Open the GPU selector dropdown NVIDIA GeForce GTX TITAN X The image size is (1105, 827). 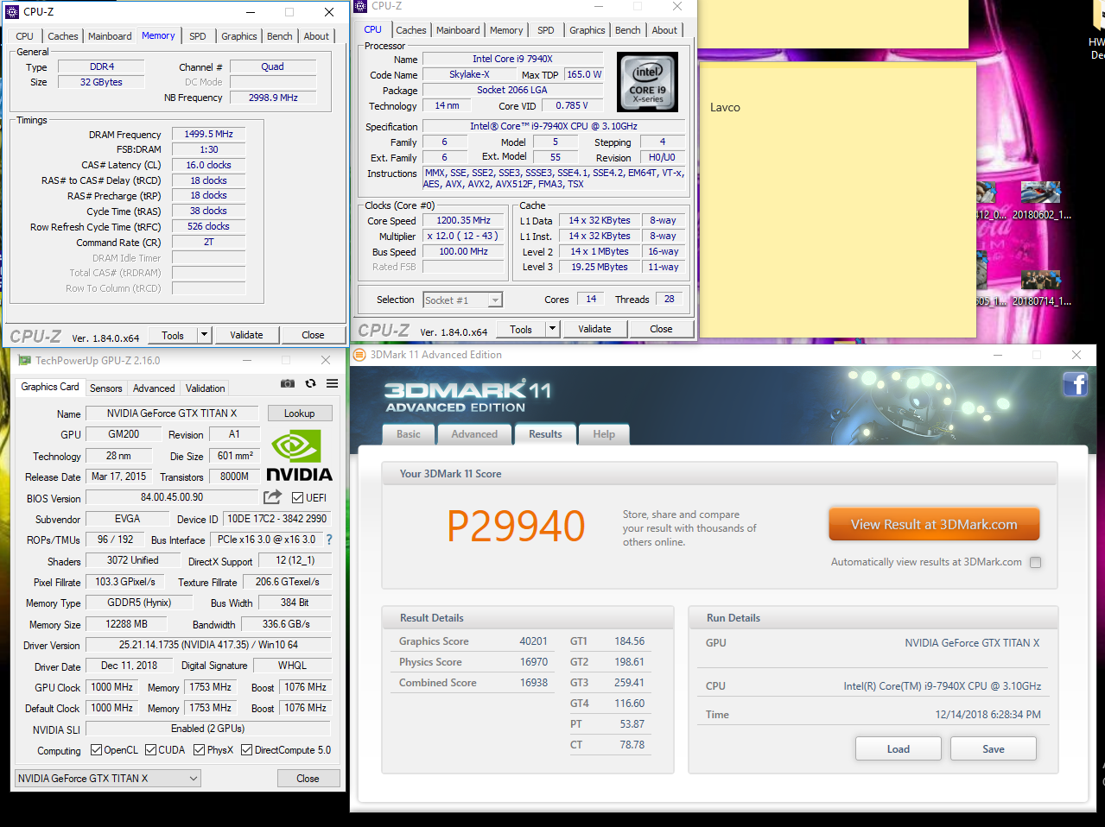click(x=108, y=778)
